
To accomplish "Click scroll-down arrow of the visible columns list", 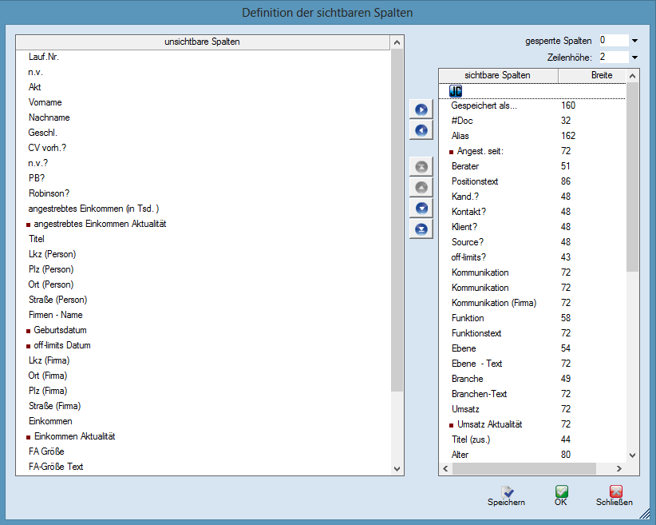I will pyautogui.click(x=633, y=455).
